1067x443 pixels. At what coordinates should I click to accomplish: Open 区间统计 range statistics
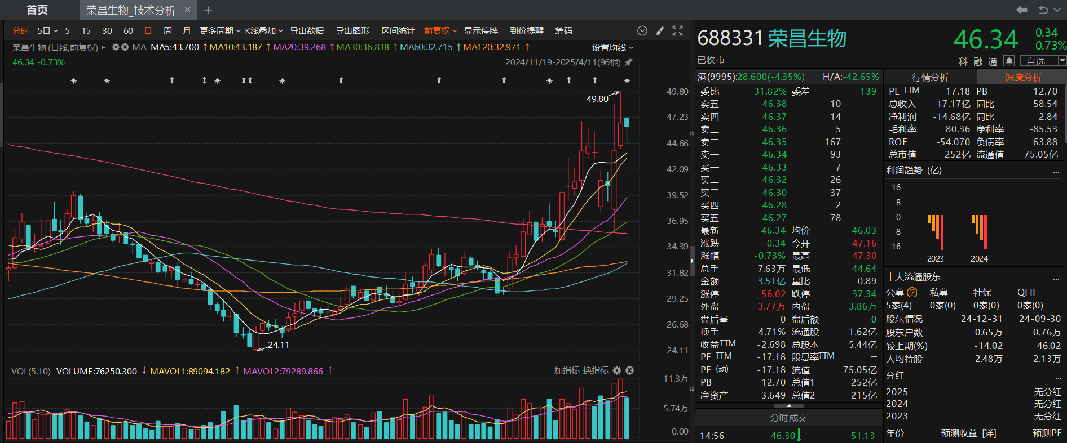[x=398, y=30]
